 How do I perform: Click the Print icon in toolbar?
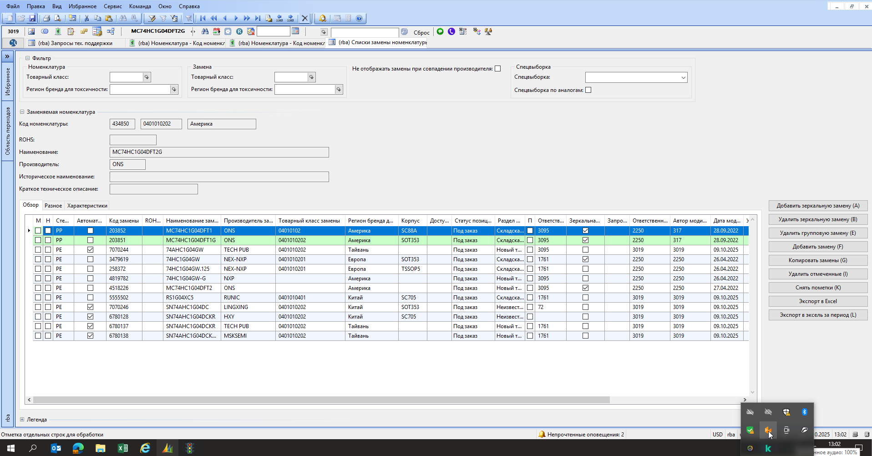46,18
